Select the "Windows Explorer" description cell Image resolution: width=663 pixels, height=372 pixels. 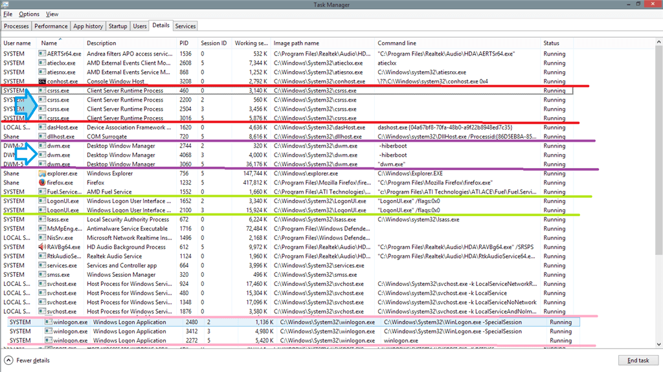110,173
